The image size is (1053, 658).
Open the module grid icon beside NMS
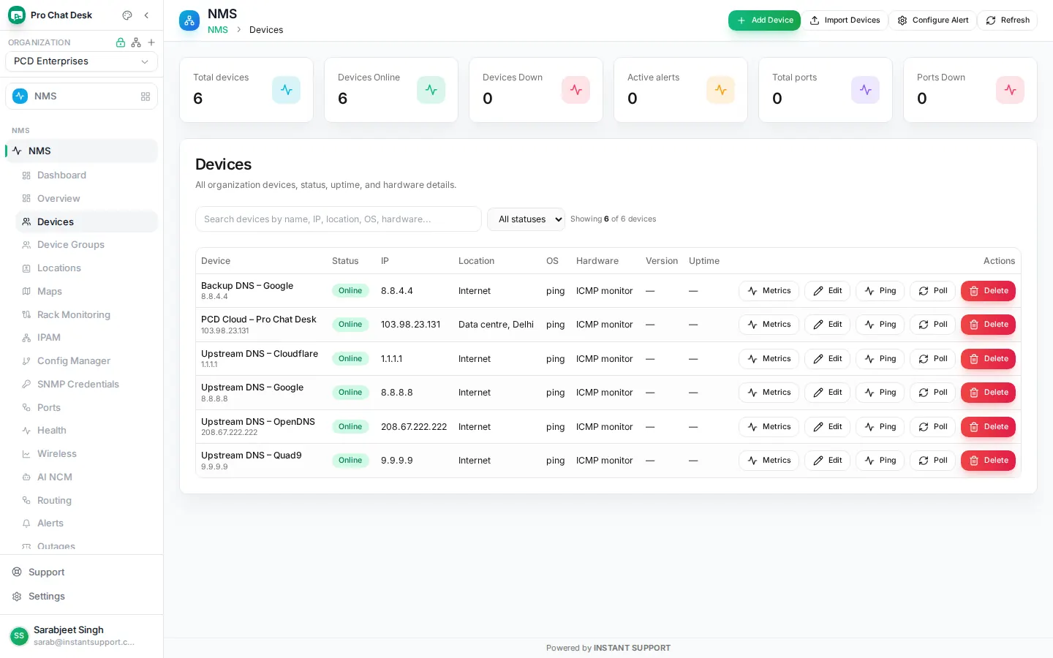tap(146, 97)
